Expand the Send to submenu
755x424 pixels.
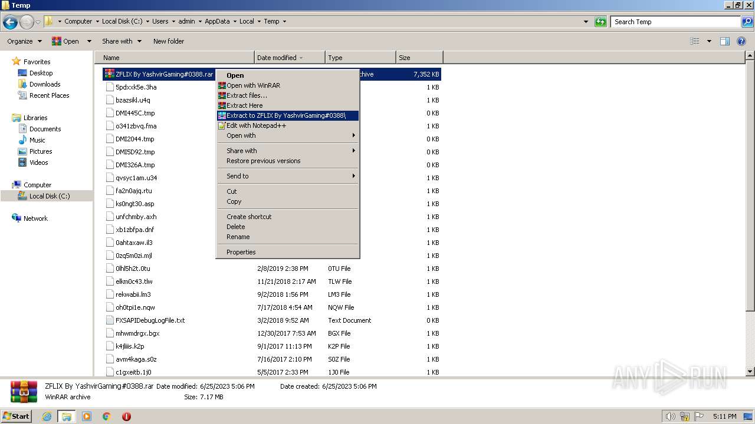pos(288,176)
